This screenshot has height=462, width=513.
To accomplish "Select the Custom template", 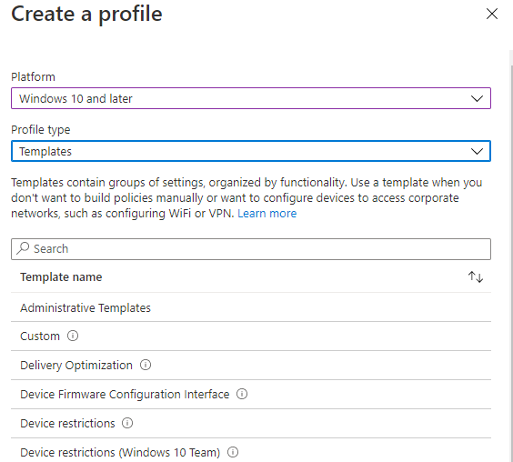I will [251, 336].
